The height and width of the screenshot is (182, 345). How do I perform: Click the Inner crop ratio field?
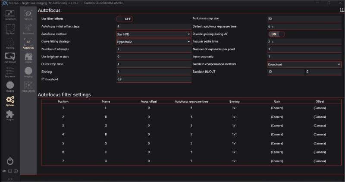pos(304,56)
